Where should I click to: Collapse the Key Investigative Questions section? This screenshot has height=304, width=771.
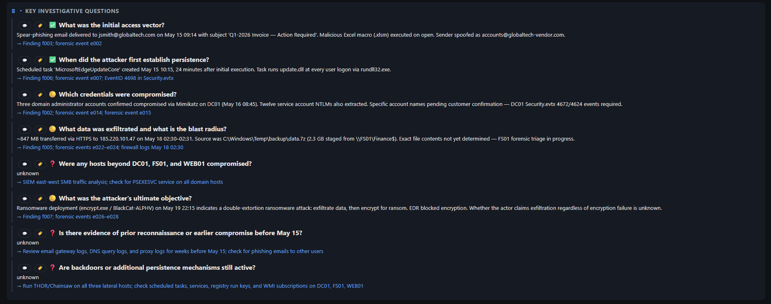(x=21, y=11)
